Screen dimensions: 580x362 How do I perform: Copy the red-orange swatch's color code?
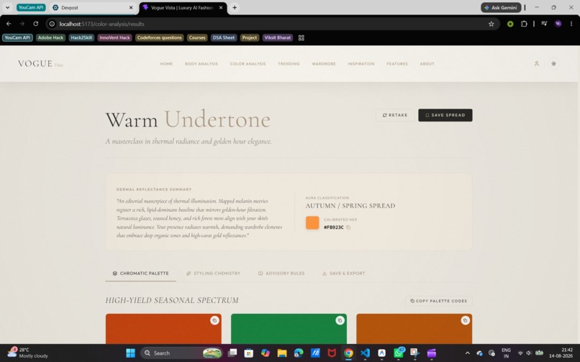coord(214,320)
